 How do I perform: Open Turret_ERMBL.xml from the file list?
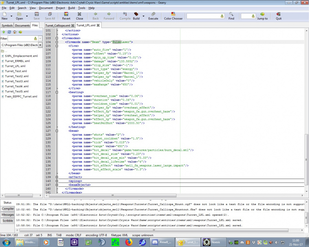click(17, 61)
